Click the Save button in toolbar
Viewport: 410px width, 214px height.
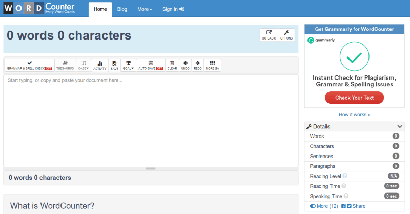point(114,65)
